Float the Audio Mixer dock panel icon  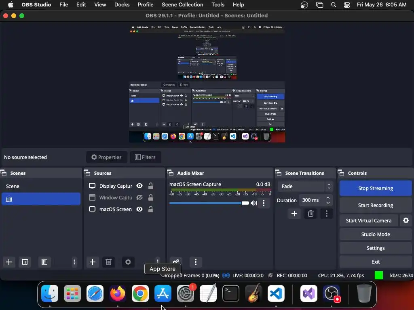tap(171, 173)
